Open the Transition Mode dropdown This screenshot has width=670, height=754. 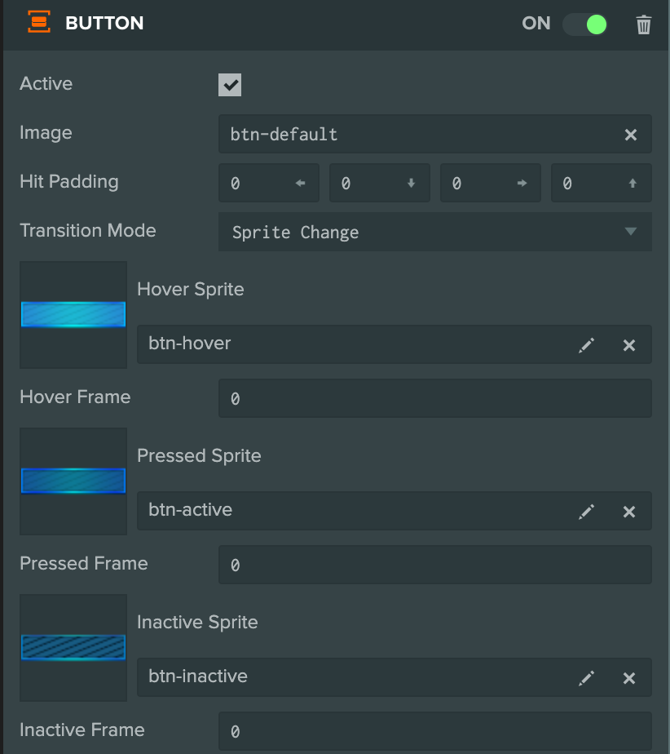435,232
